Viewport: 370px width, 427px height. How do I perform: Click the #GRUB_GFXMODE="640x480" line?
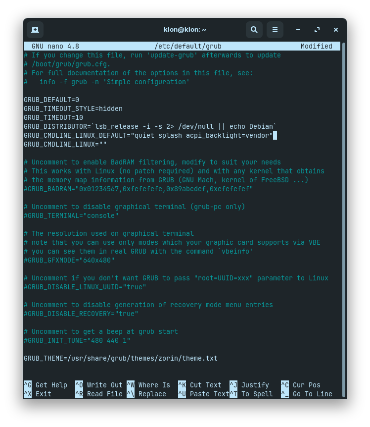[69, 261]
